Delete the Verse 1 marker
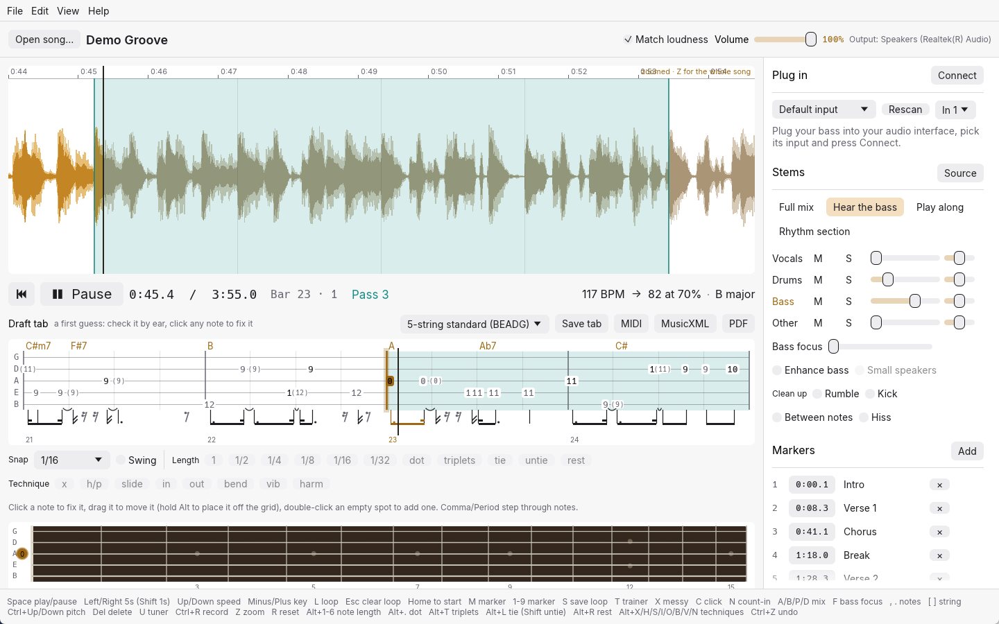 click(x=939, y=508)
